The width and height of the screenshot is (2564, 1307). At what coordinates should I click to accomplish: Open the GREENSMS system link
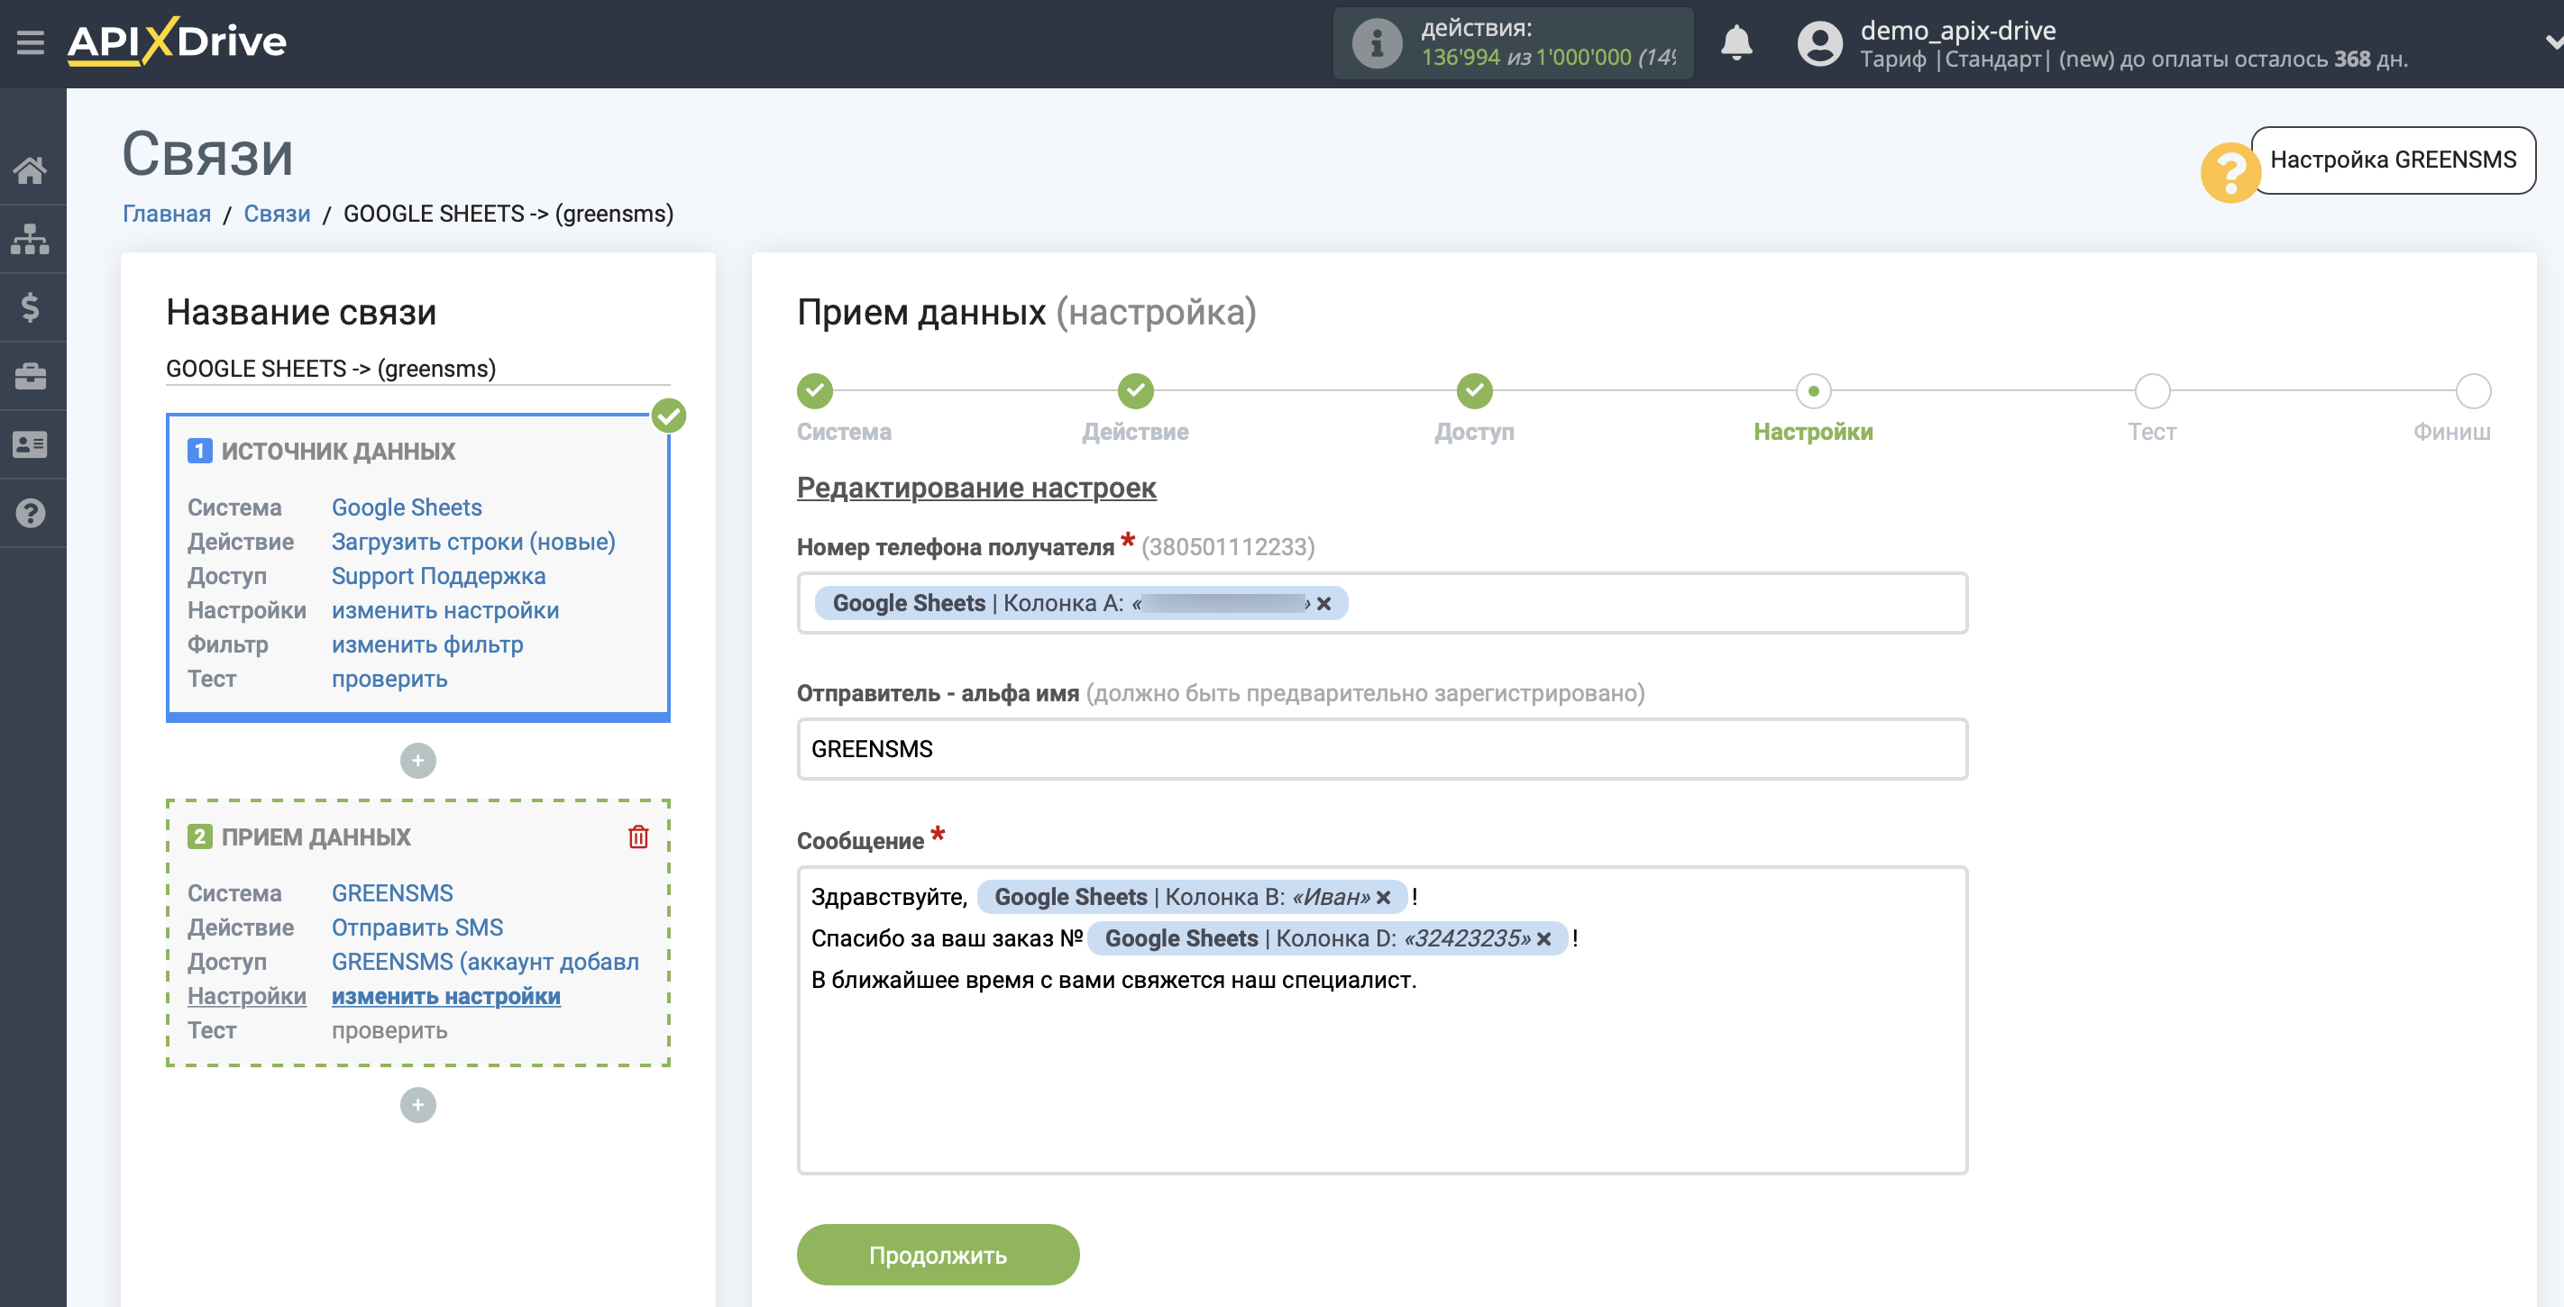click(x=392, y=893)
